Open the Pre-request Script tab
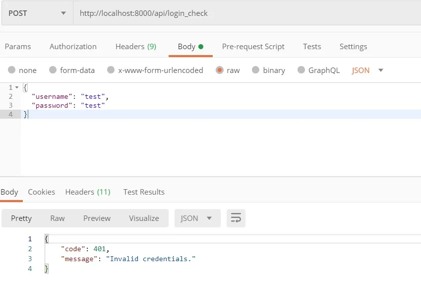Image resolution: width=421 pixels, height=282 pixels. pyautogui.click(x=253, y=47)
